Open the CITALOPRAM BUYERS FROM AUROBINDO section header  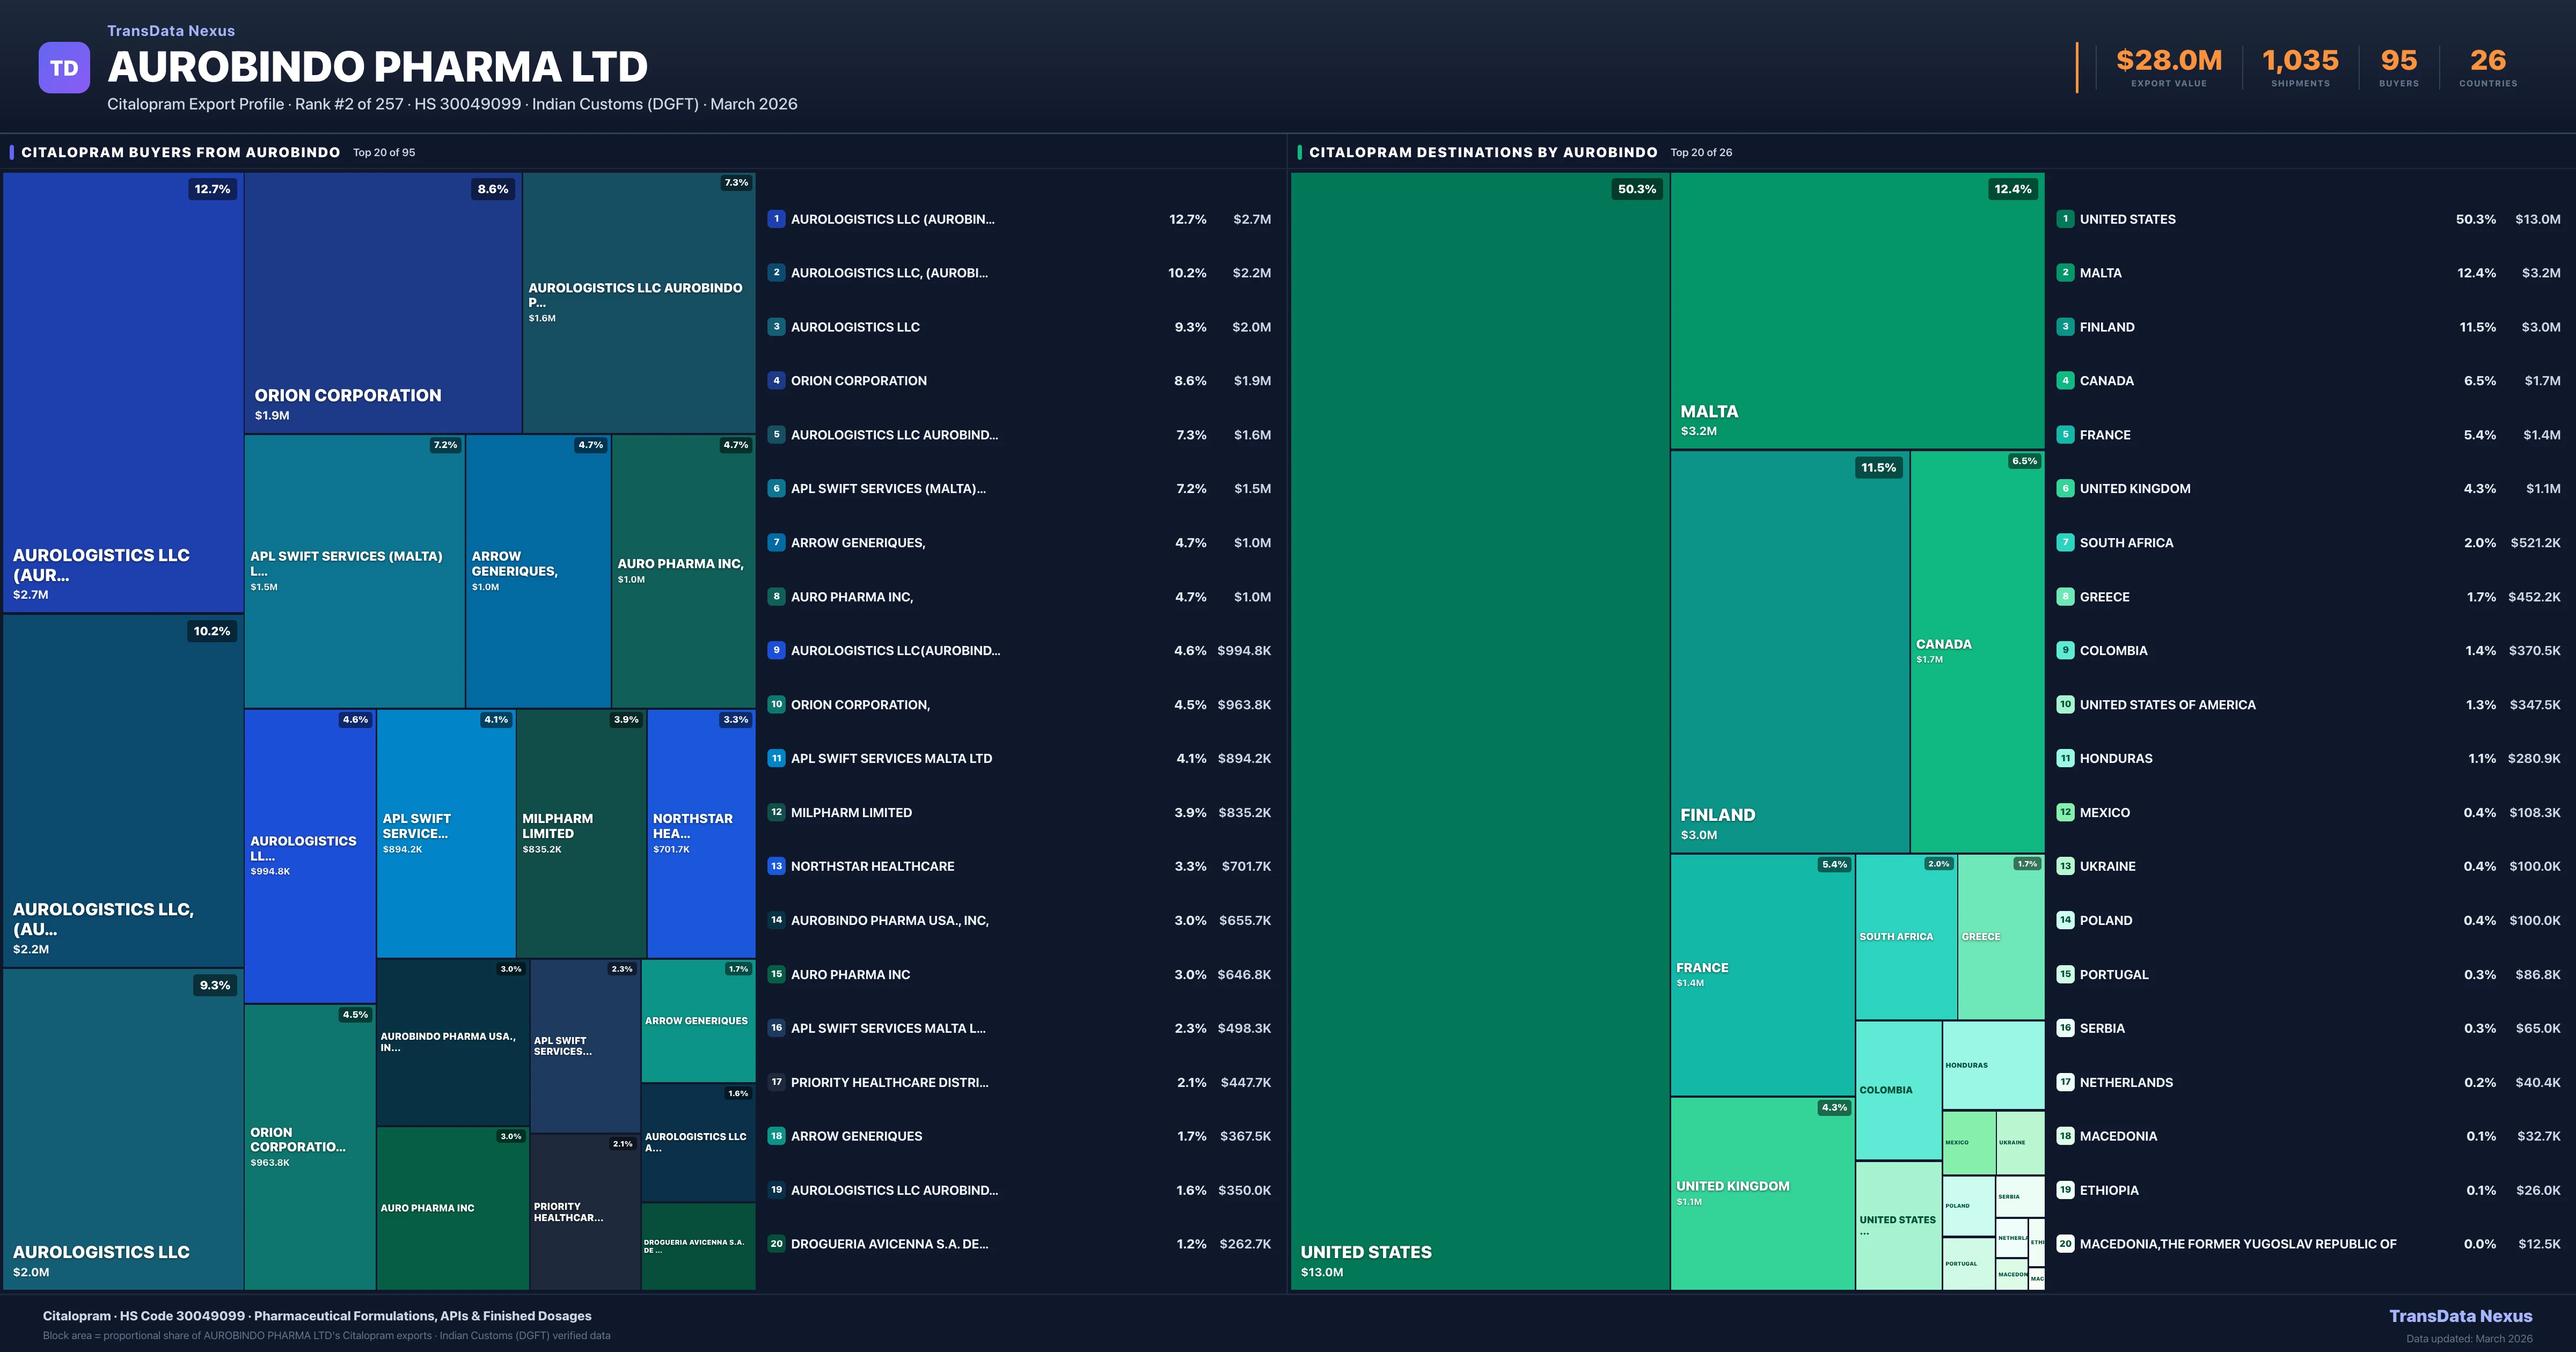pyautogui.click(x=181, y=152)
